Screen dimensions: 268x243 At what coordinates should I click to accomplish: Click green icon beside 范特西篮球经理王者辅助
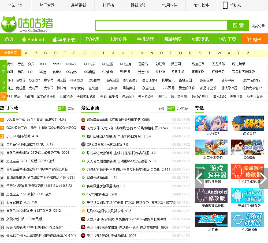click(x=83, y=169)
